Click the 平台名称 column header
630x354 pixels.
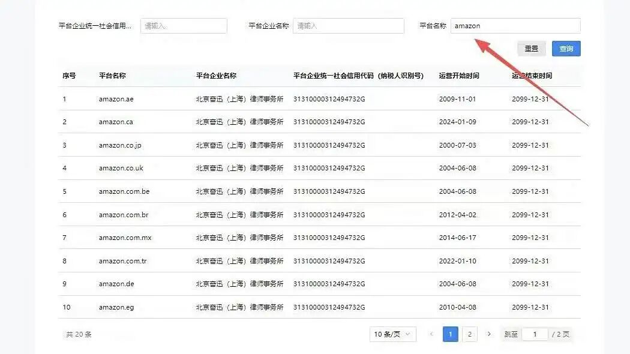(114, 76)
